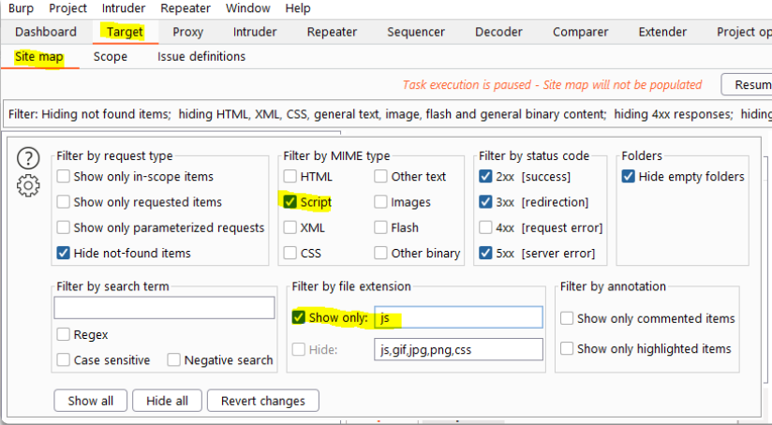772x425 pixels.
Task: Uncheck 3xx redirection status filter
Action: point(485,201)
